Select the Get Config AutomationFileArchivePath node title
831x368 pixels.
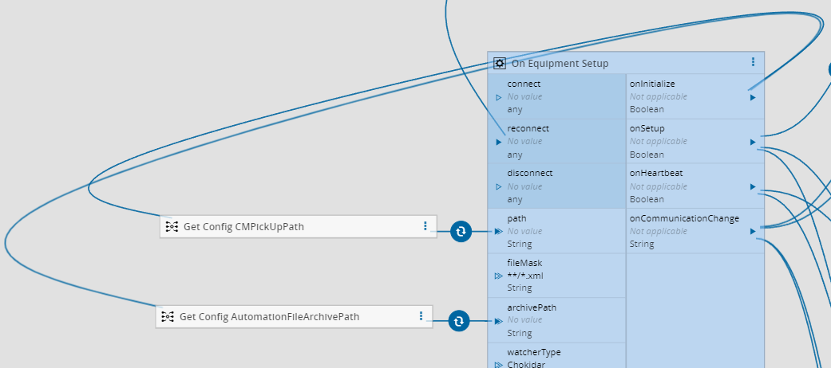point(269,317)
